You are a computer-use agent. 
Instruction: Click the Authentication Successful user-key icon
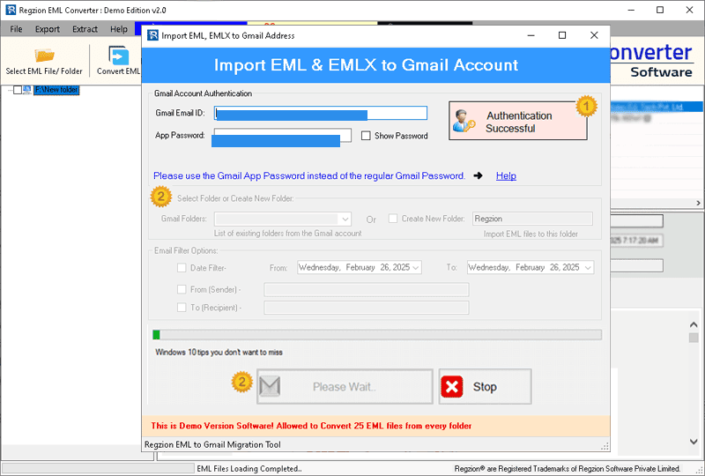(x=464, y=121)
